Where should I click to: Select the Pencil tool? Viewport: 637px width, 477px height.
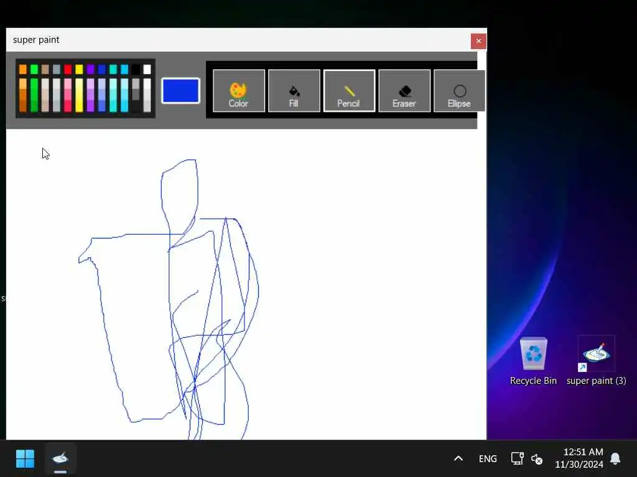(349, 91)
